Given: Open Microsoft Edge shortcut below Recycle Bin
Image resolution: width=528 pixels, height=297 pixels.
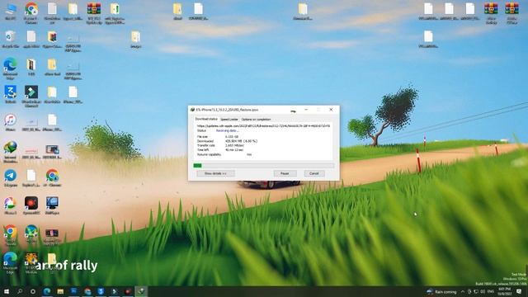Looking at the screenshot, I should [11, 68].
